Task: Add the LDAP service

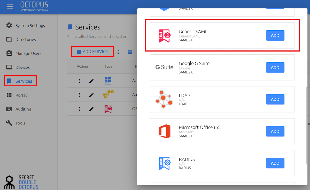Action: point(275,99)
